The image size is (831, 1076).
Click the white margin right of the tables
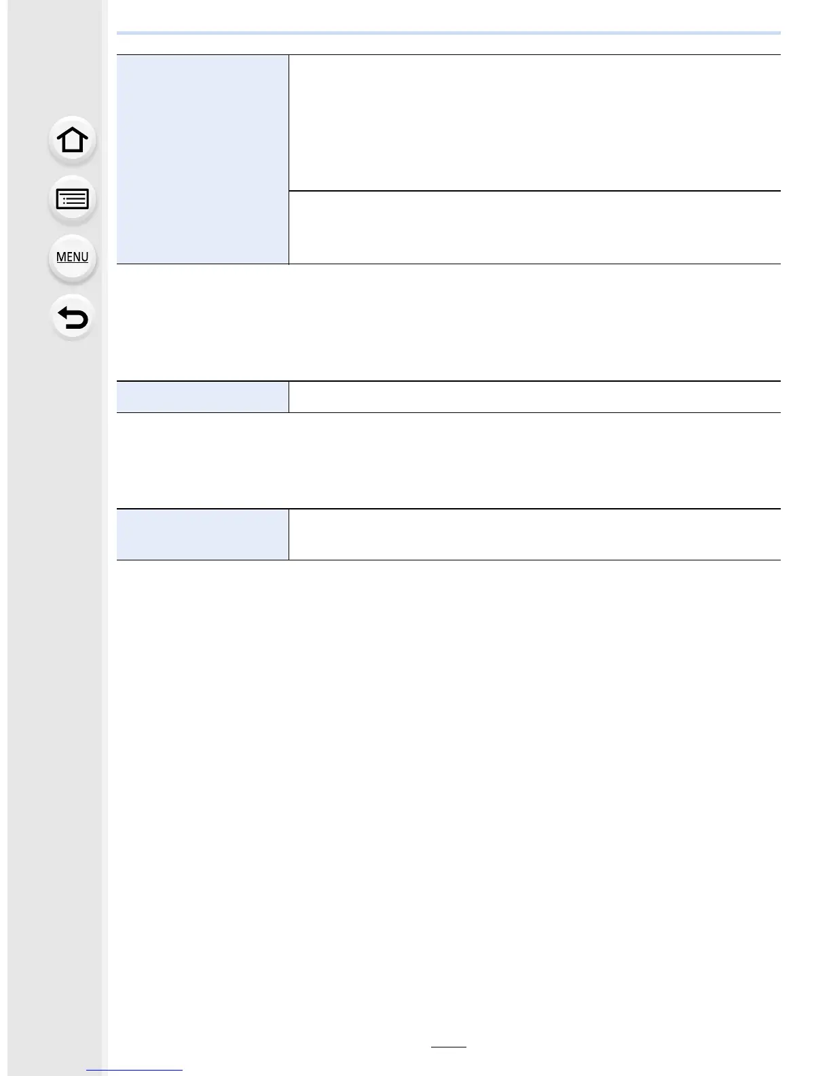tap(805, 306)
